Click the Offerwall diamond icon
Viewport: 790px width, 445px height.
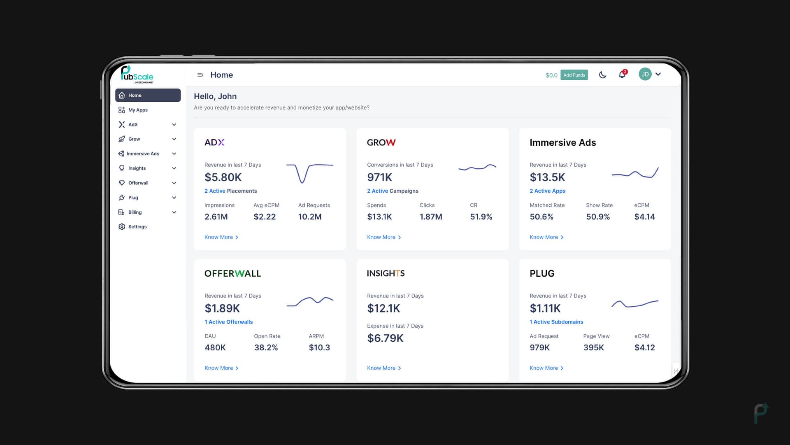click(121, 183)
